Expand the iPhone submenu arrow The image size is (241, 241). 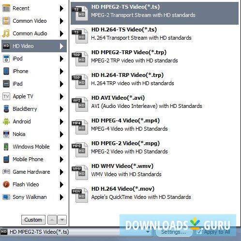[x=61, y=71]
